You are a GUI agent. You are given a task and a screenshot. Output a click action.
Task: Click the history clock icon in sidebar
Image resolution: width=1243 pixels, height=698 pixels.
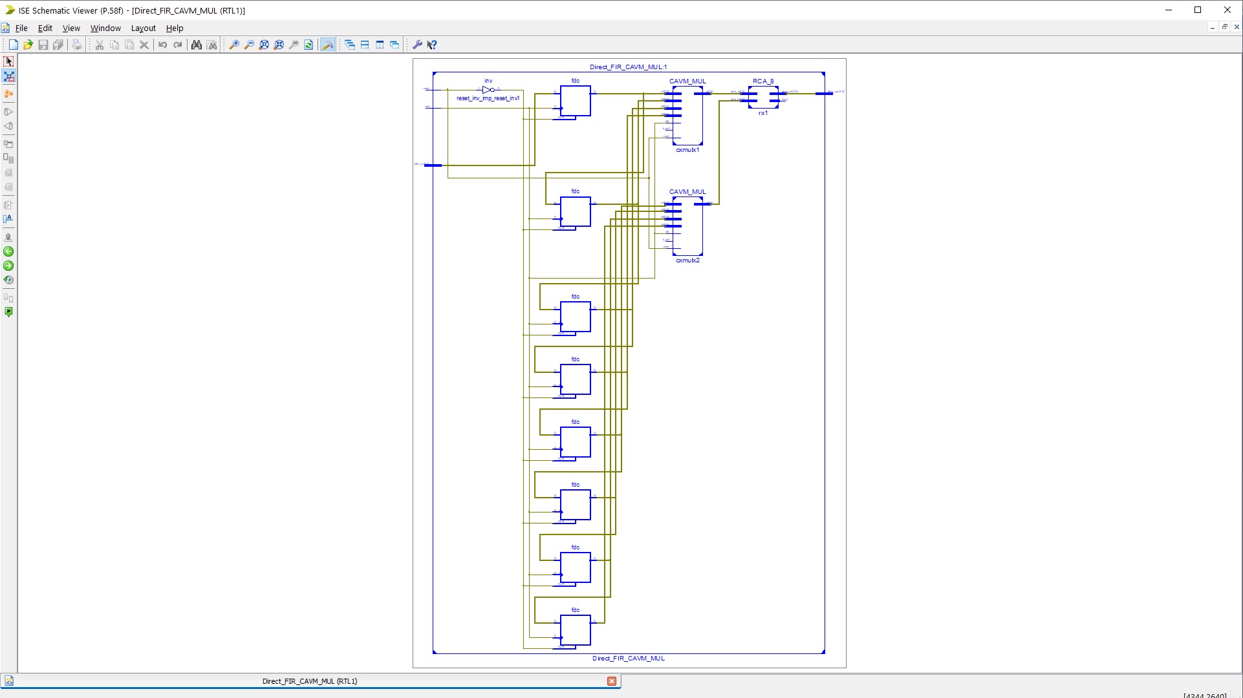[8, 280]
